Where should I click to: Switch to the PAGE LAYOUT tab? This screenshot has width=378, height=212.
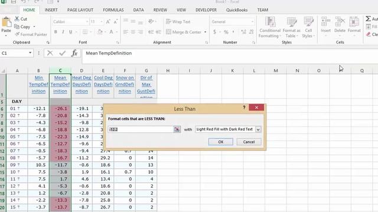(80, 10)
